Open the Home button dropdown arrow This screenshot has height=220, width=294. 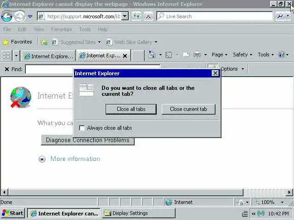(x=160, y=55)
